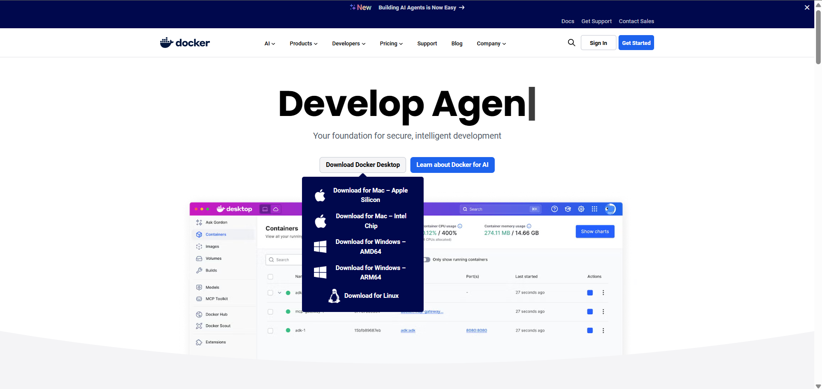Viewport: 822px width, 389px height.
Task: Click the help question mark icon
Action: [x=554, y=209]
